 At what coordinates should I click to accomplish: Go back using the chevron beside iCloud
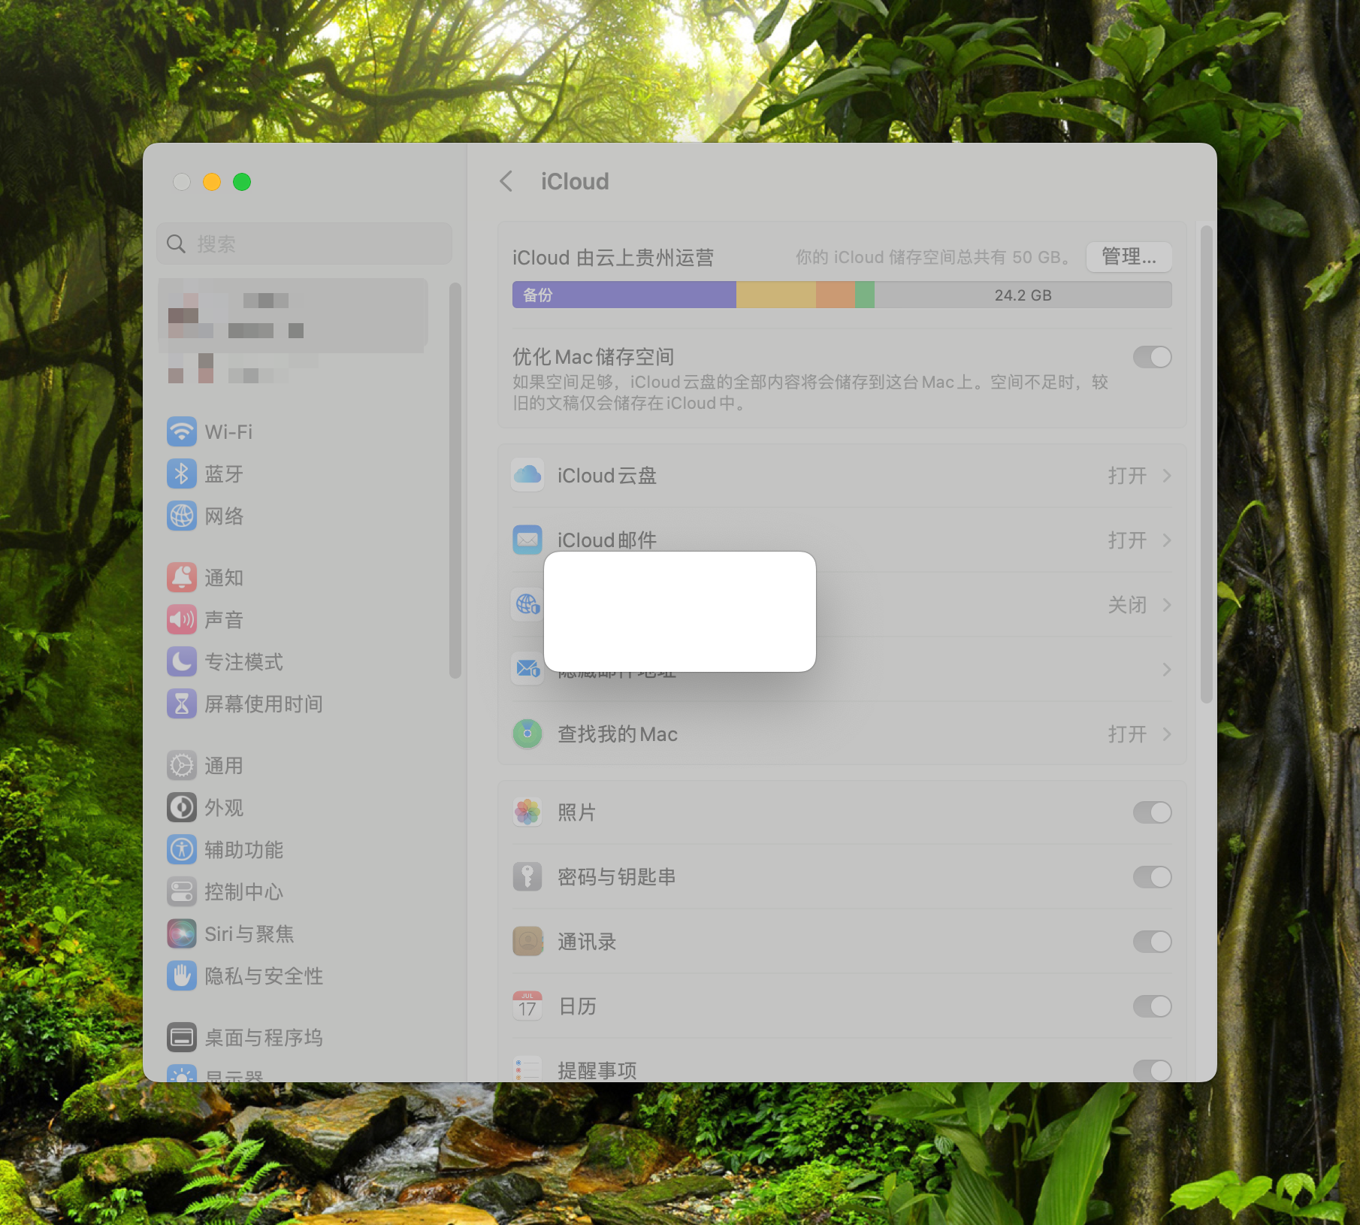pyautogui.click(x=506, y=181)
